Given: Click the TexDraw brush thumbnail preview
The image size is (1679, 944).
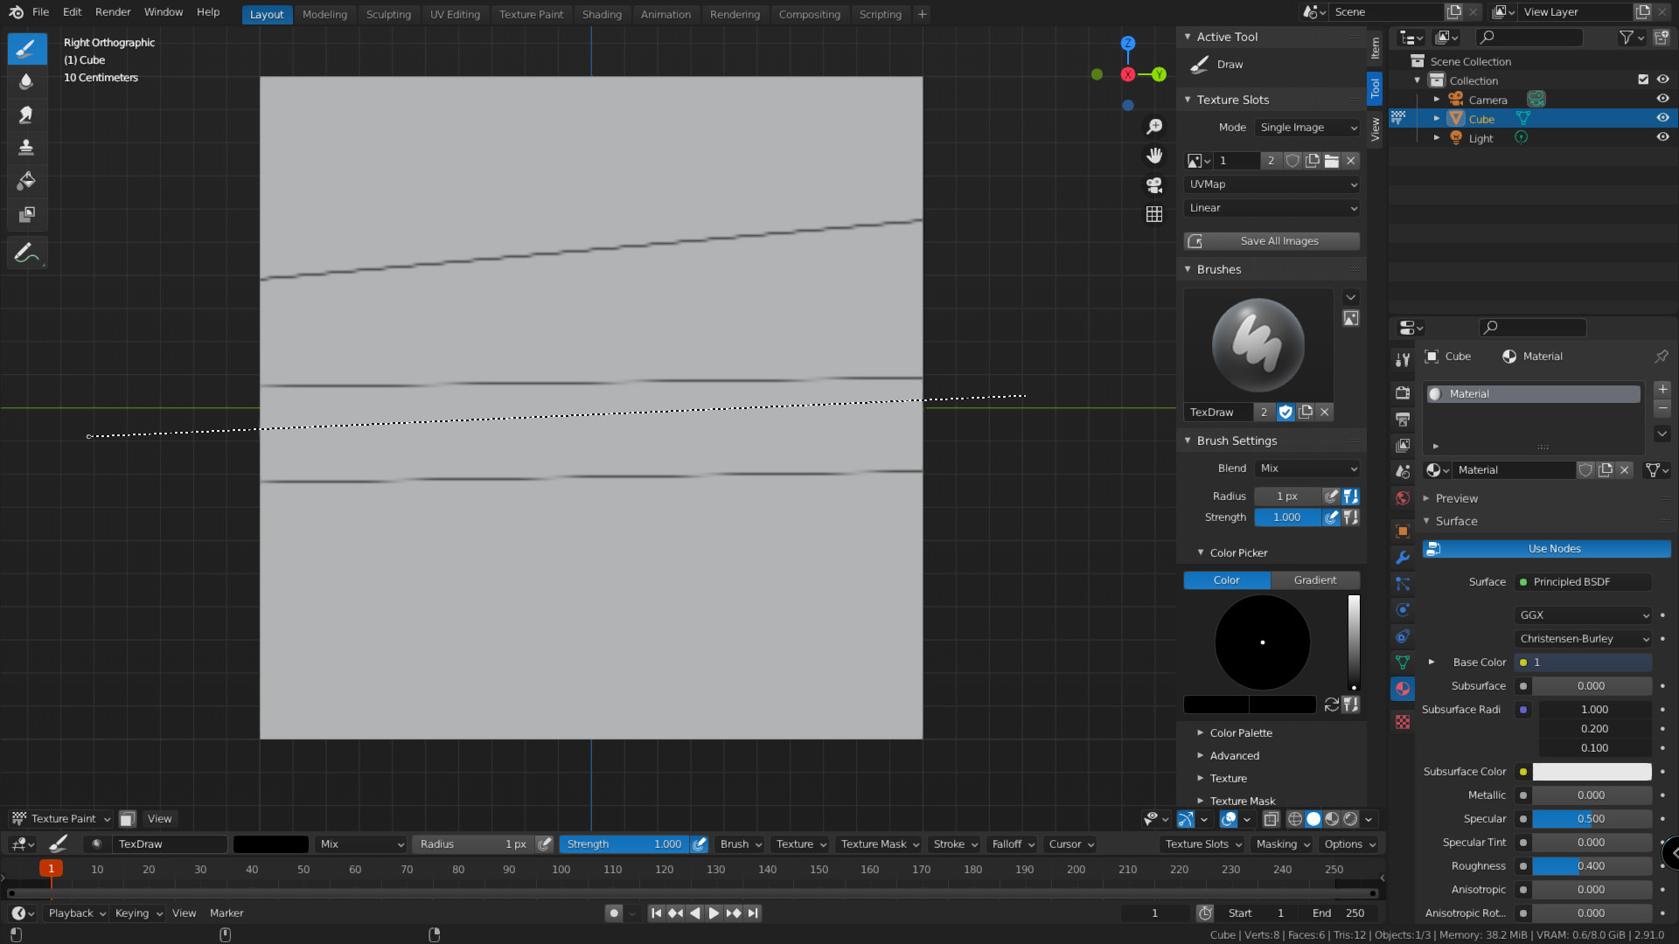Looking at the screenshot, I should tap(1258, 345).
